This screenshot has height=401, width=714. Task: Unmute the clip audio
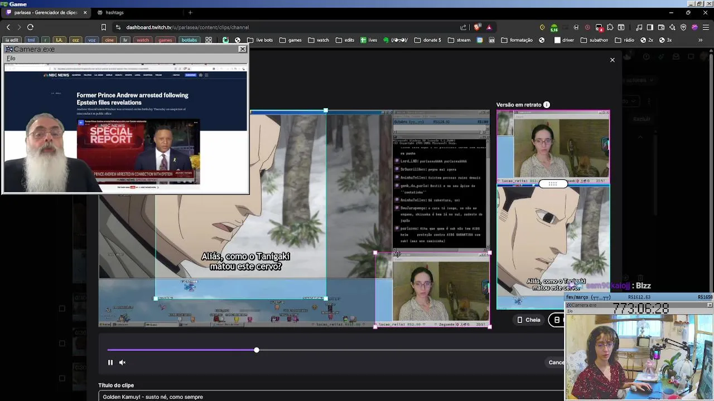tap(122, 363)
